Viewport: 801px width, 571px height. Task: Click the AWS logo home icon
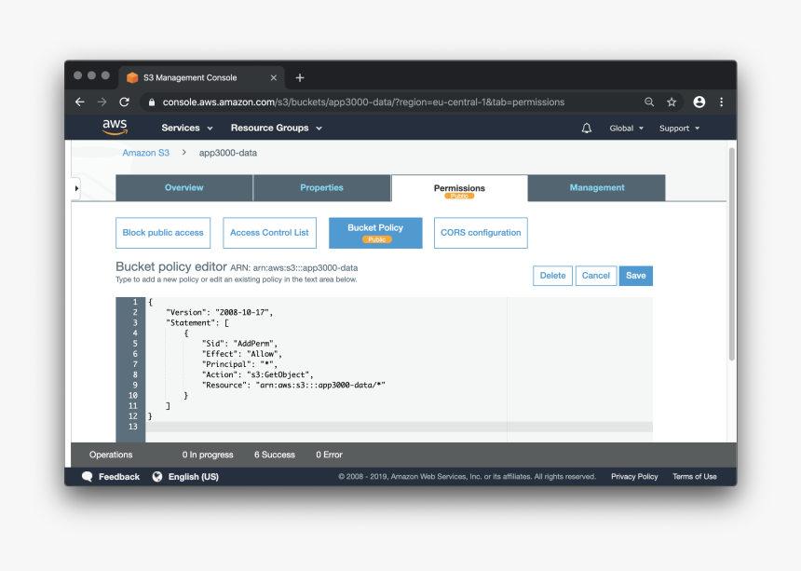(x=115, y=127)
